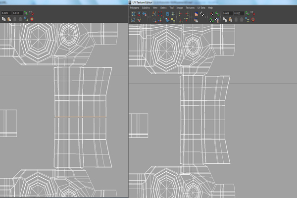This screenshot has height=198, width=297.
Task: Open the Polygons menu in UV Texture Editor
Action: click(135, 8)
